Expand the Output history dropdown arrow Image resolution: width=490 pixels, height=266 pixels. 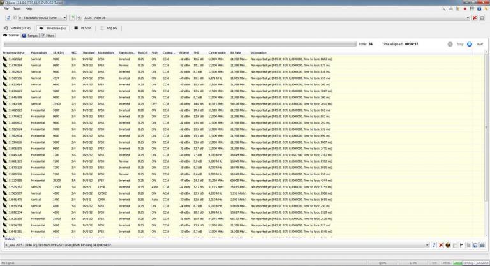pyautogui.click(x=427, y=245)
